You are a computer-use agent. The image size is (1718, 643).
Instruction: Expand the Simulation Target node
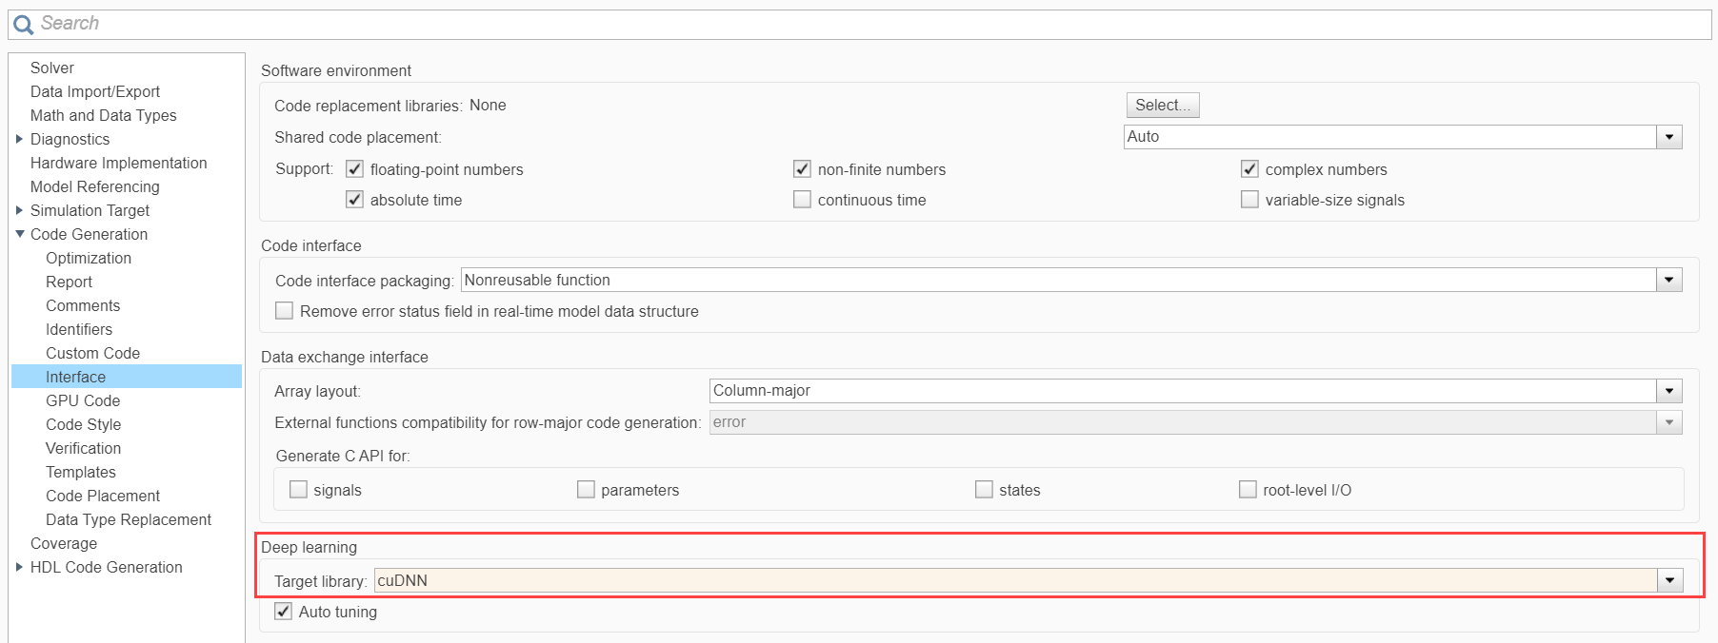tap(19, 210)
